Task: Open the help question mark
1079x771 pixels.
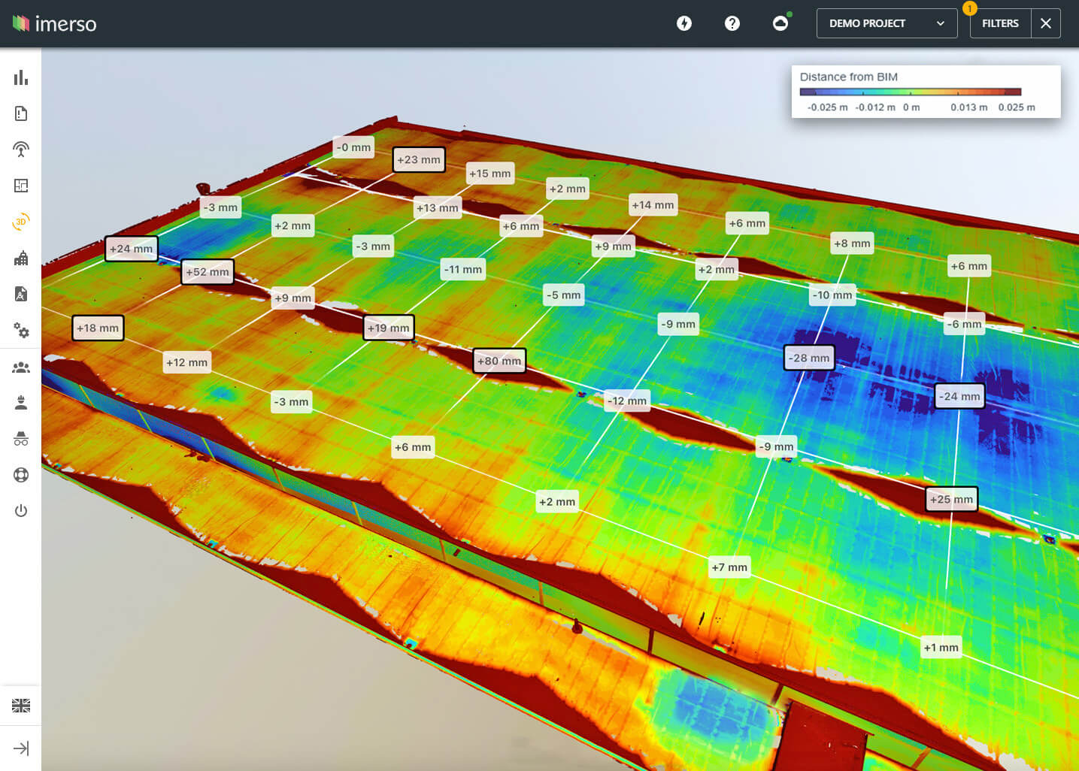Action: point(732,23)
